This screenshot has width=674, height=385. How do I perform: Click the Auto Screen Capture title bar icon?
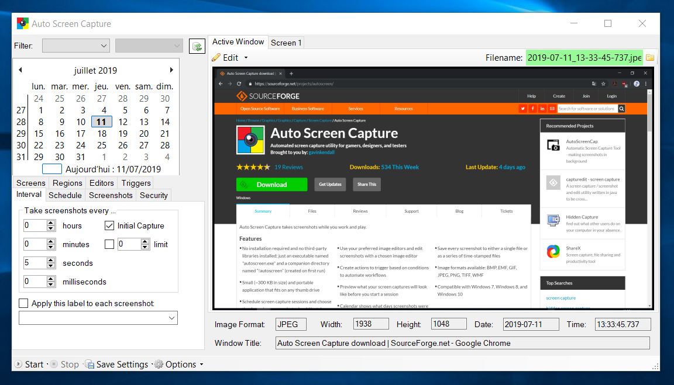click(x=22, y=23)
